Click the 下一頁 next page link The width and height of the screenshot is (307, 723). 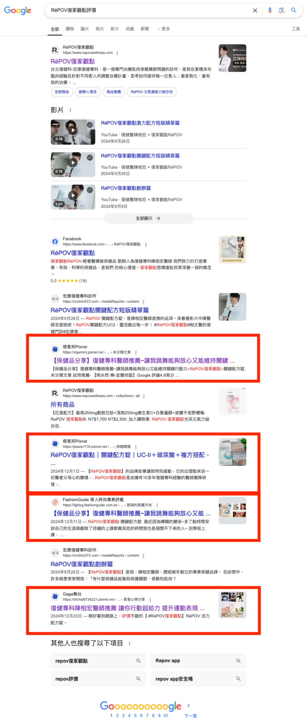190,715
